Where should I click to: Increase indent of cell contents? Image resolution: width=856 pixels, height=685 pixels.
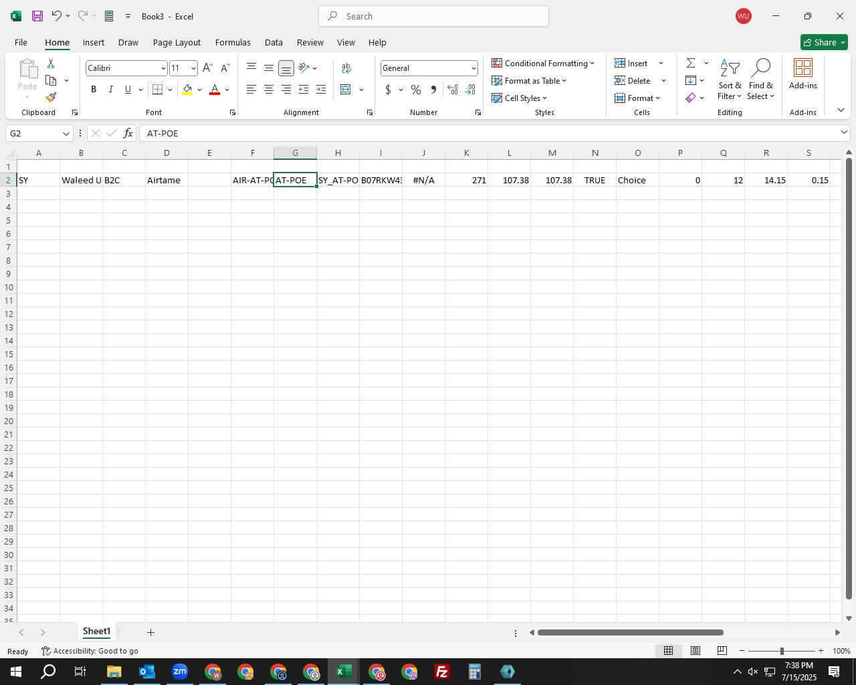pos(321,90)
